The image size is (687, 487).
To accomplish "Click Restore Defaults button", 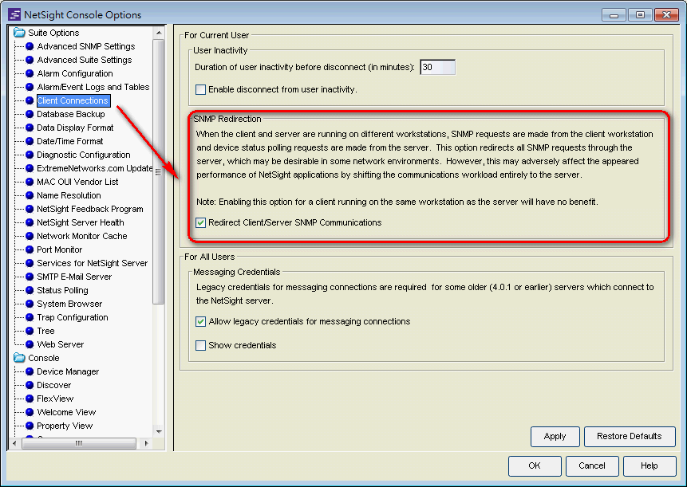I will click(630, 436).
